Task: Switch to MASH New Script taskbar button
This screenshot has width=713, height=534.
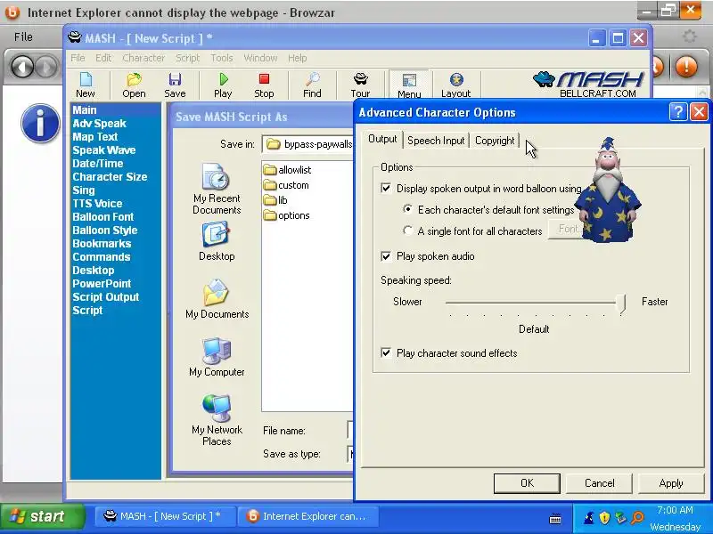Action: pyautogui.click(x=165, y=516)
